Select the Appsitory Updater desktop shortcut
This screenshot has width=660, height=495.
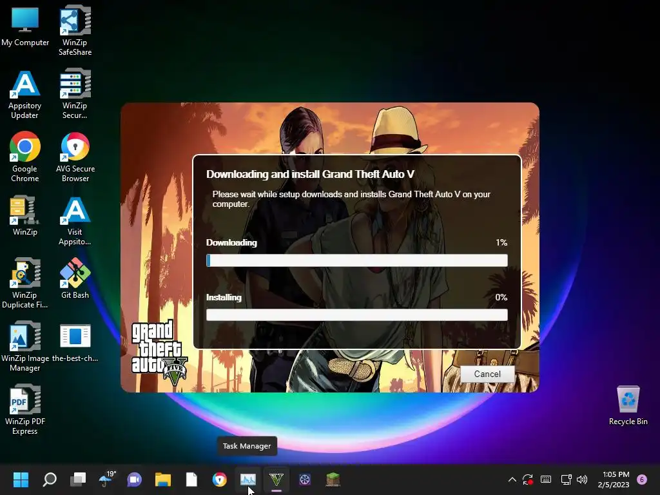[25, 94]
